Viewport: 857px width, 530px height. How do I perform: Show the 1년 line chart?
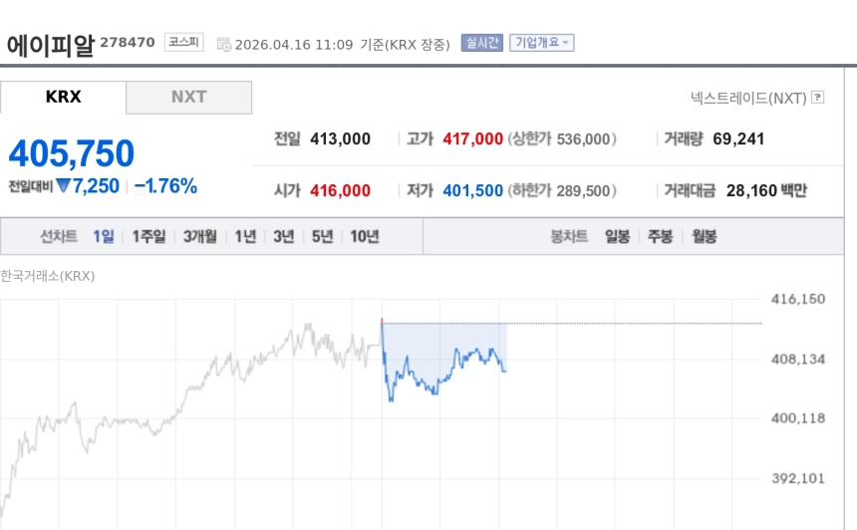pyautogui.click(x=245, y=236)
